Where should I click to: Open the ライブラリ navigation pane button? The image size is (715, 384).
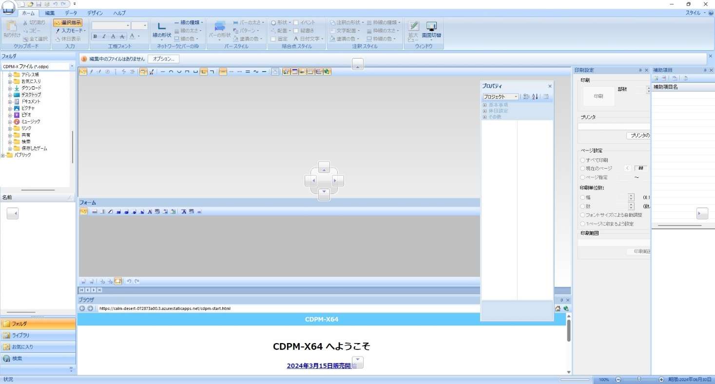38,335
